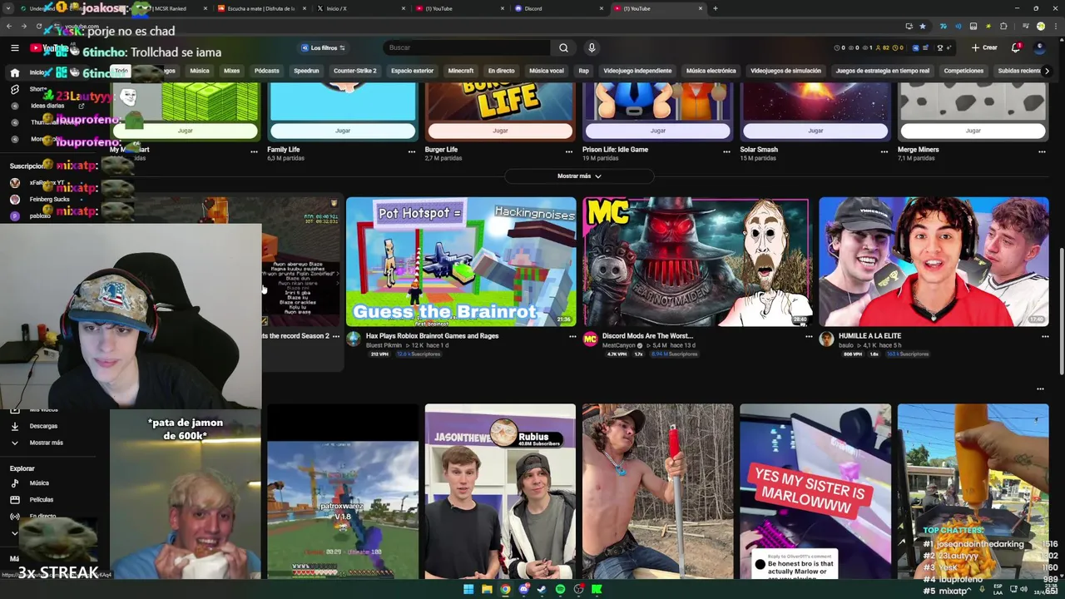Open a new browser tab with plus
Screen dimensions: 1065x599
[715, 8]
